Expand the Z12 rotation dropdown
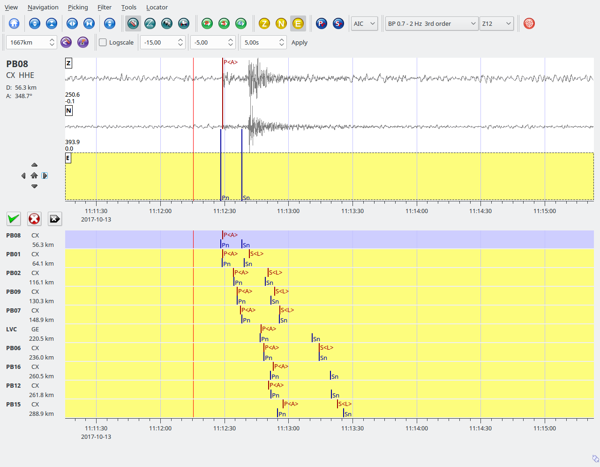600x467 pixels. (496, 23)
